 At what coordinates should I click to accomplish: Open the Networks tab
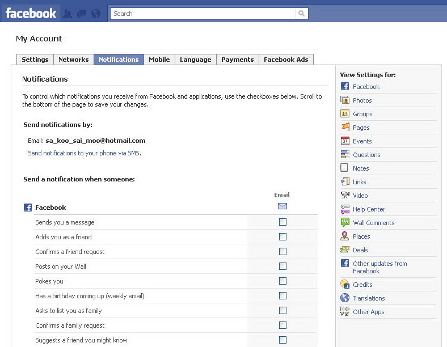pos(74,60)
